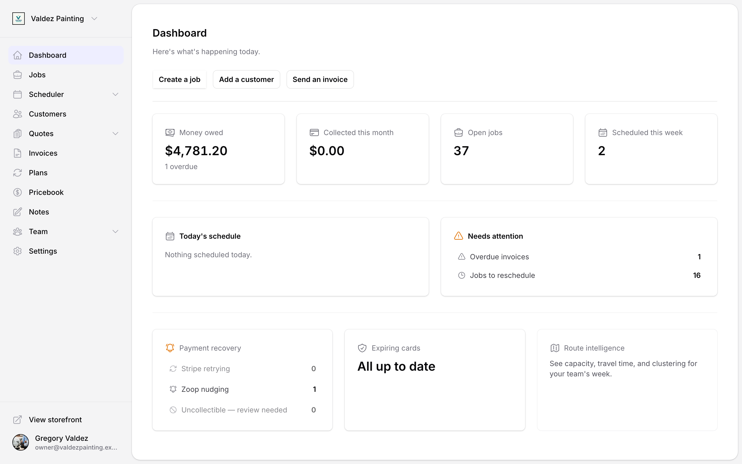Open the Pricebook menu item
Image resolution: width=742 pixels, height=464 pixels.
pyautogui.click(x=66, y=192)
